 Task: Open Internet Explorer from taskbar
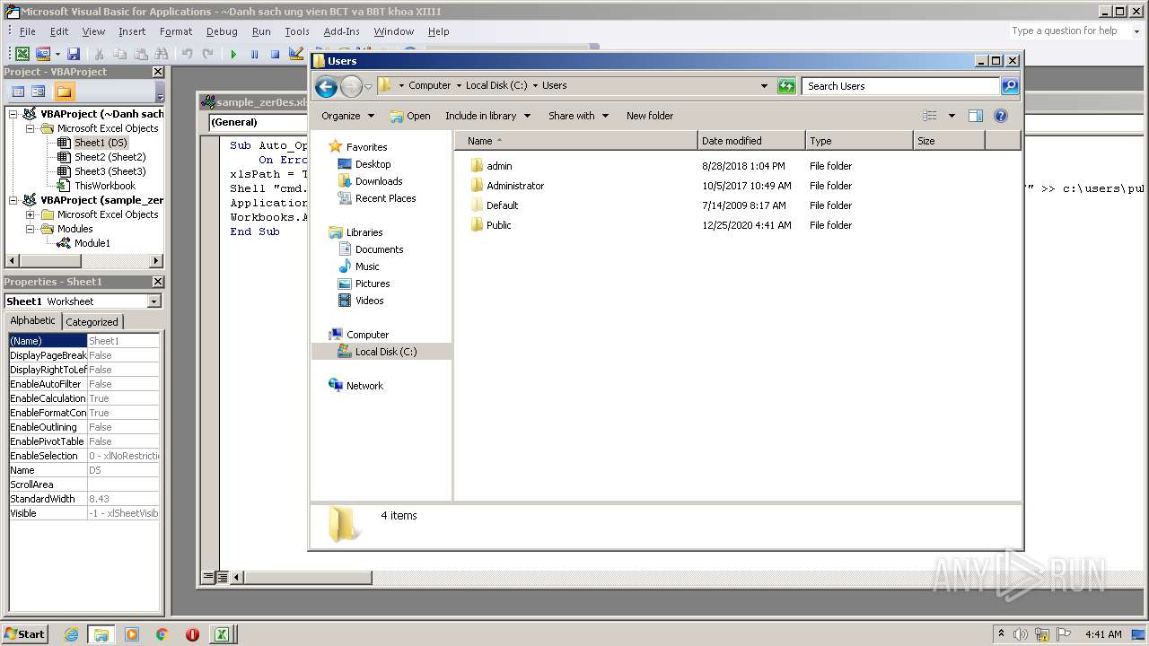(x=71, y=634)
